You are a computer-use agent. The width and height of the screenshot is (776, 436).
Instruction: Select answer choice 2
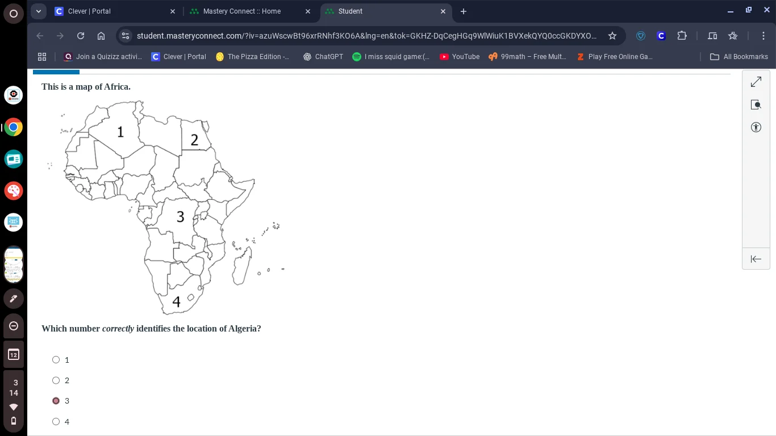click(x=56, y=380)
